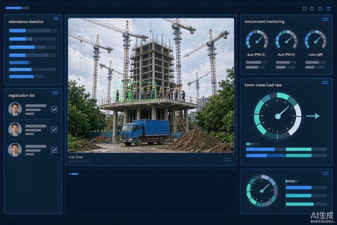337x225 pixels.
Task: Click the green detection box around workers
Action: pos(135,91)
